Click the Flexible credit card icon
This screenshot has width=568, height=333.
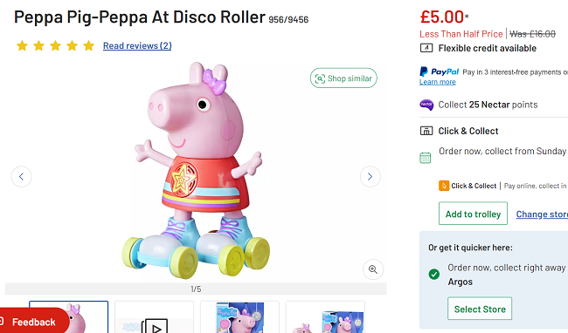click(x=426, y=48)
